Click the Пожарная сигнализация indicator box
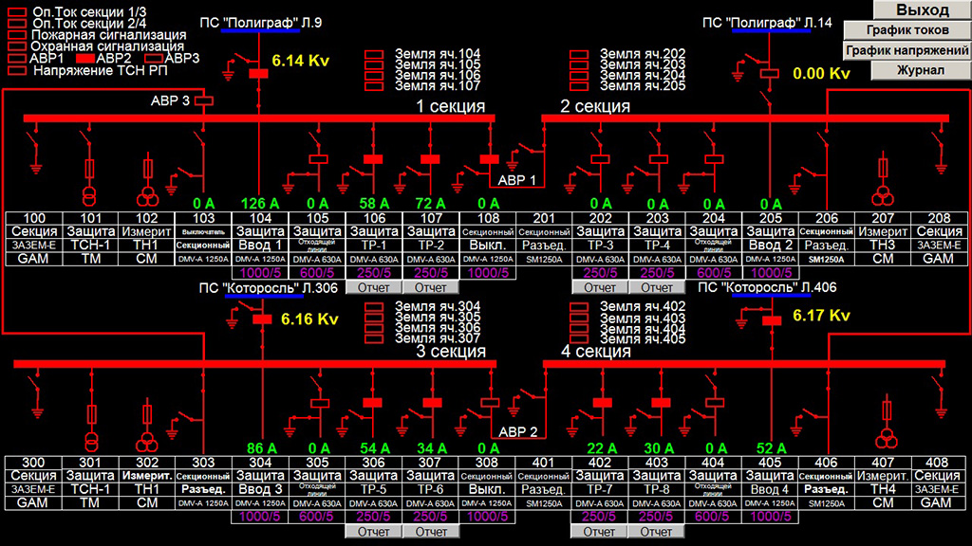 click(17, 35)
